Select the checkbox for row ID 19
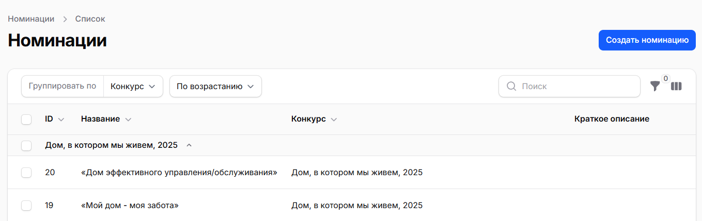702x221 pixels. coord(26,206)
